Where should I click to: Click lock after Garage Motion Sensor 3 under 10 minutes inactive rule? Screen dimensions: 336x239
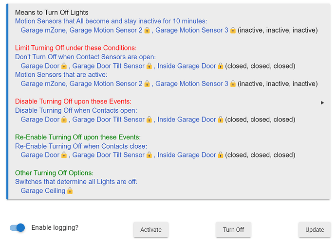(233, 30)
